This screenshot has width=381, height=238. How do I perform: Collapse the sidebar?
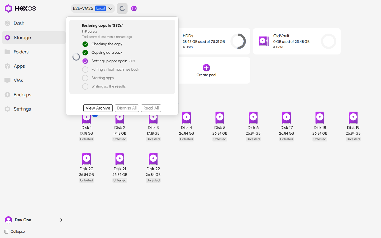coord(15,232)
